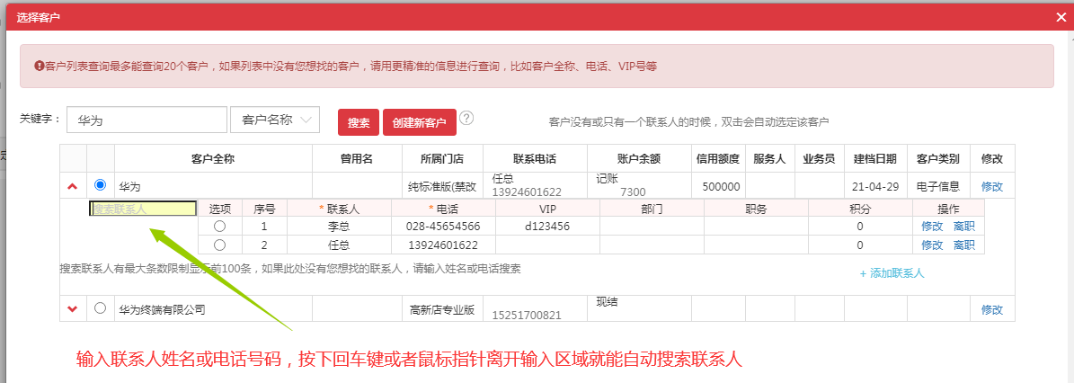This screenshot has height=383, width=1074.
Task: Click the 服务人 column header
Action: (x=769, y=159)
